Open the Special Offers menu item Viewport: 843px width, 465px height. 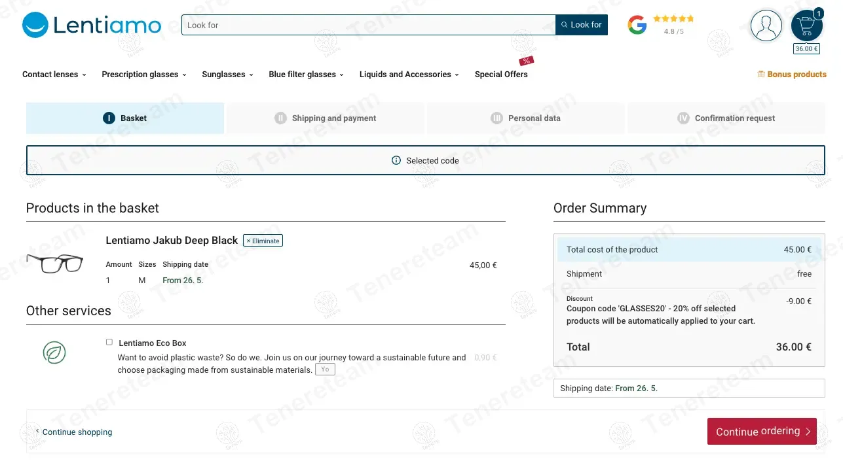[501, 75]
